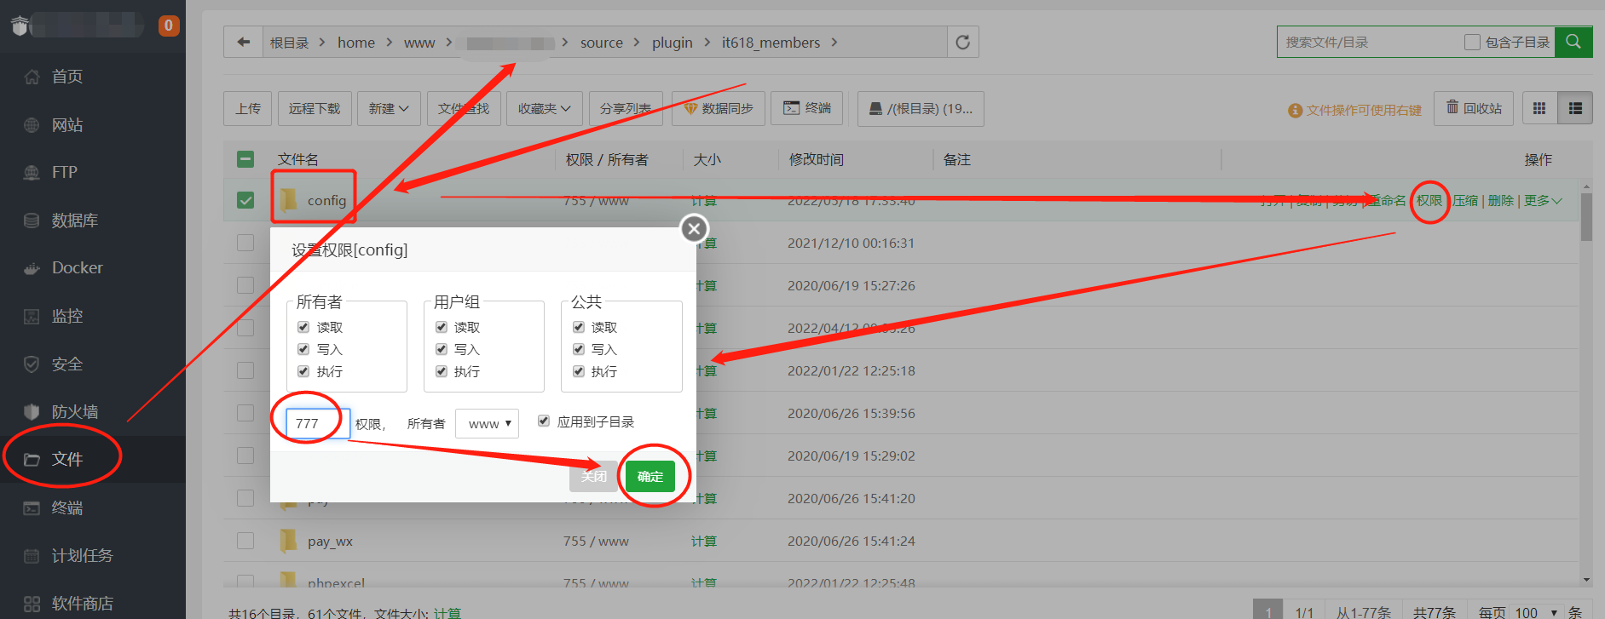Toggle the 包含子目录 checkbox
Image resolution: width=1605 pixels, height=619 pixels.
[x=1472, y=42]
